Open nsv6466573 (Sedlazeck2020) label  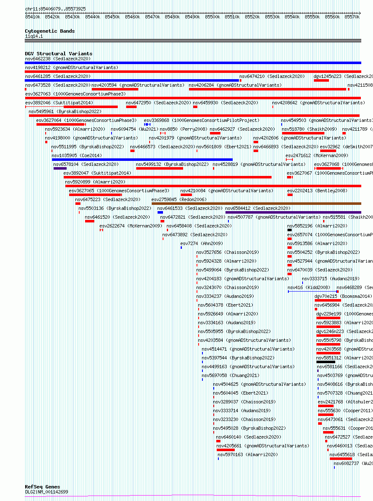pos(162,147)
